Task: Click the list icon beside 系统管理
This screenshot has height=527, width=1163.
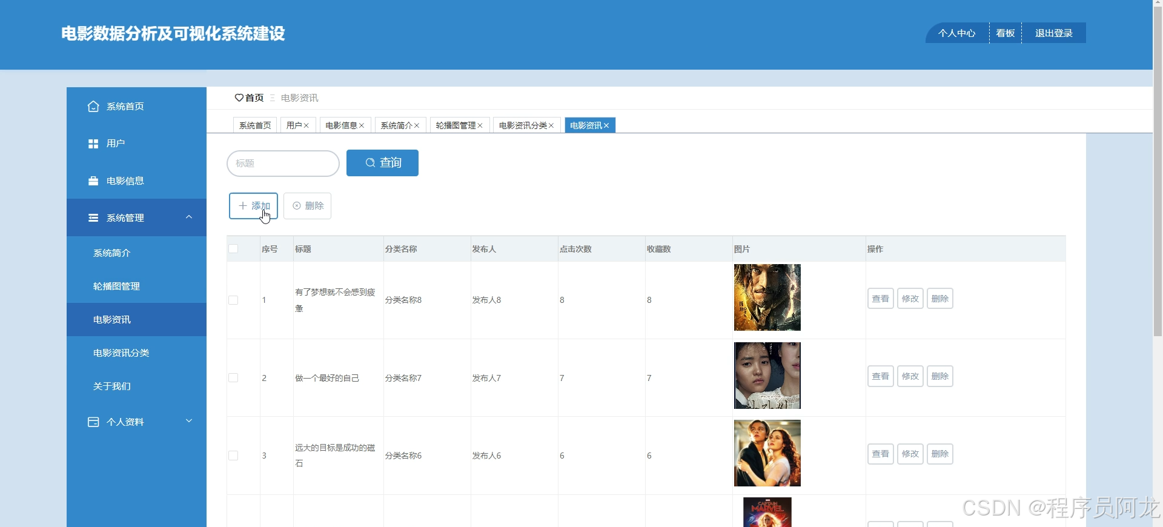Action: [x=93, y=218]
